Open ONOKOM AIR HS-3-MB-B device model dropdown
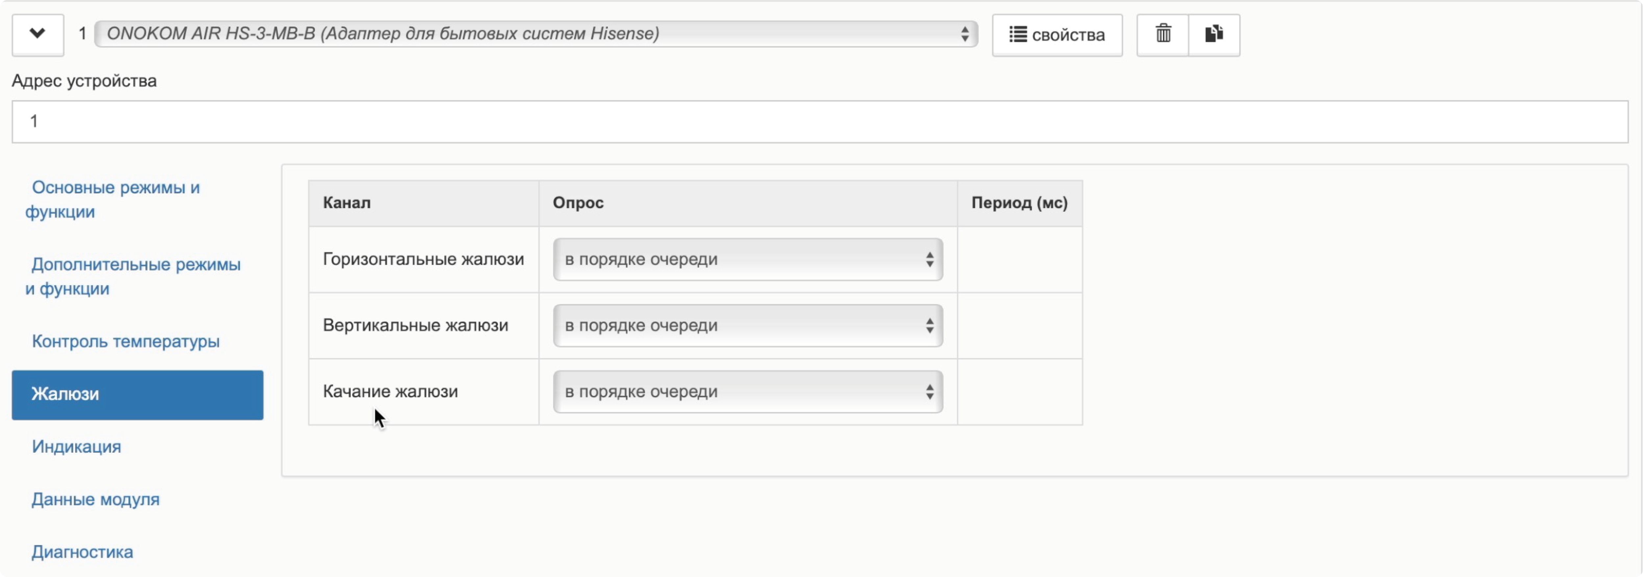 point(536,34)
